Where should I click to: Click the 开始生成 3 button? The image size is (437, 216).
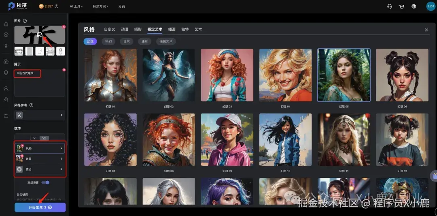(x=40, y=207)
